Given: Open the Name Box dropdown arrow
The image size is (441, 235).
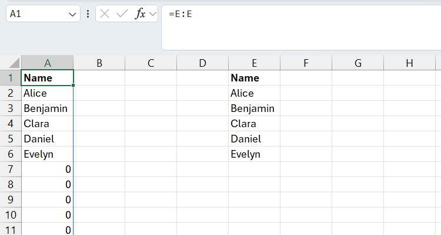Looking at the screenshot, I should click(x=73, y=14).
